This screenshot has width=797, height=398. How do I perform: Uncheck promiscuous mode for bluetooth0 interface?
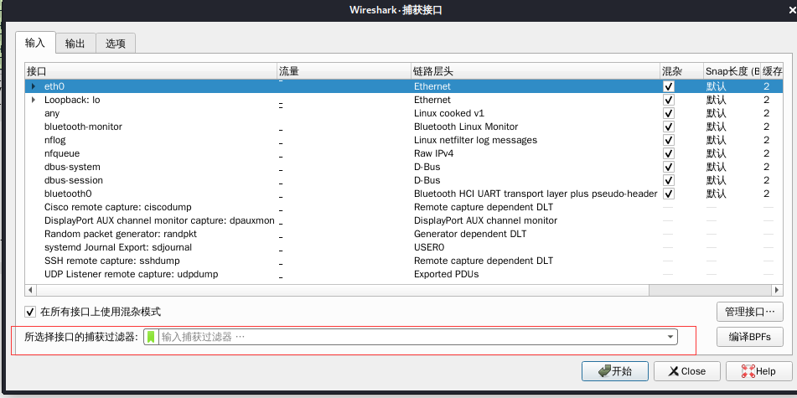(669, 194)
